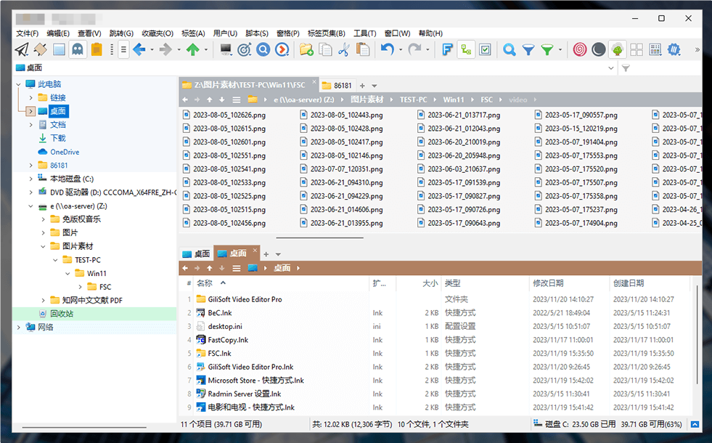The width and height of the screenshot is (712, 443).
Task: Toggle the navigation tree icon
Action: 618,49
